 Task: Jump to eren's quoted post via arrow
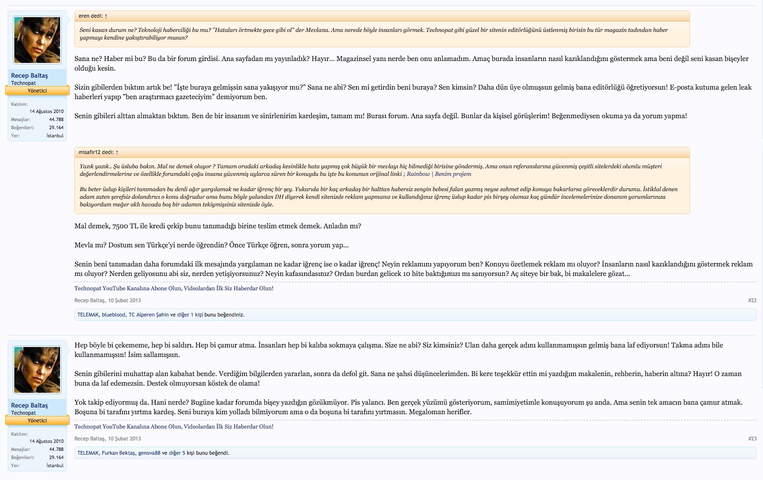coord(106,16)
